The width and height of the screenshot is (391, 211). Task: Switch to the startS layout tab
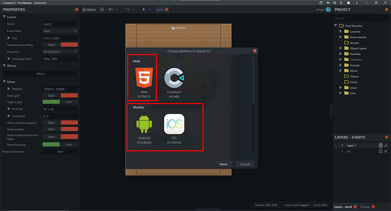pyautogui.click(x=159, y=10)
